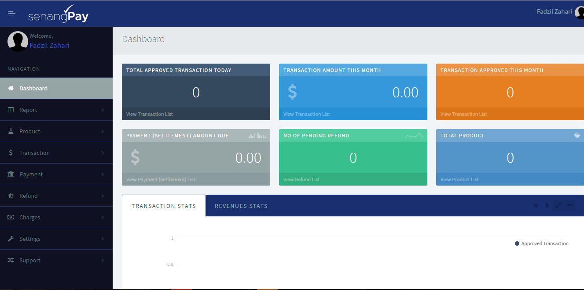Open the Charges navigation item

click(56, 217)
